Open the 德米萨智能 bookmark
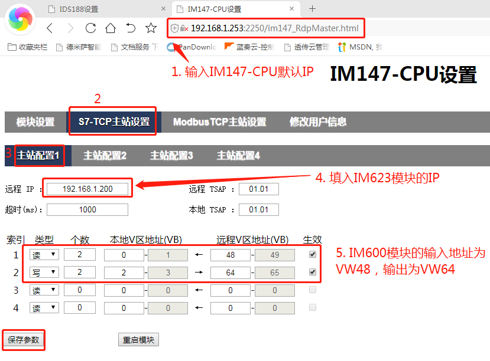 point(79,47)
